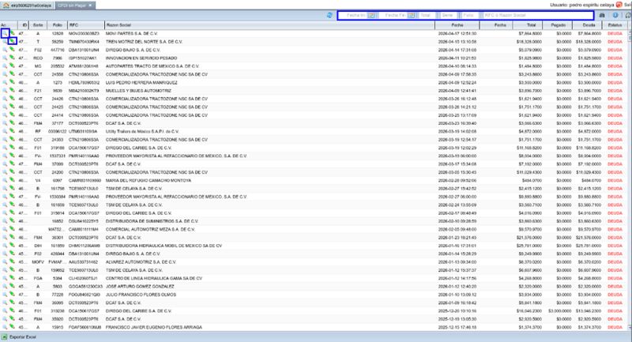Select folio 24358 cell
Image resolution: width=632 pixels, height=342 pixels.
[x=57, y=74]
